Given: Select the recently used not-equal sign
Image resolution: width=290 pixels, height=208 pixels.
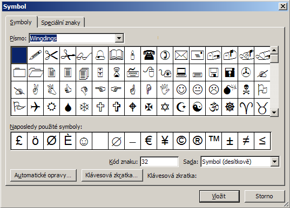Looking at the screenshot, I should (246, 141).
